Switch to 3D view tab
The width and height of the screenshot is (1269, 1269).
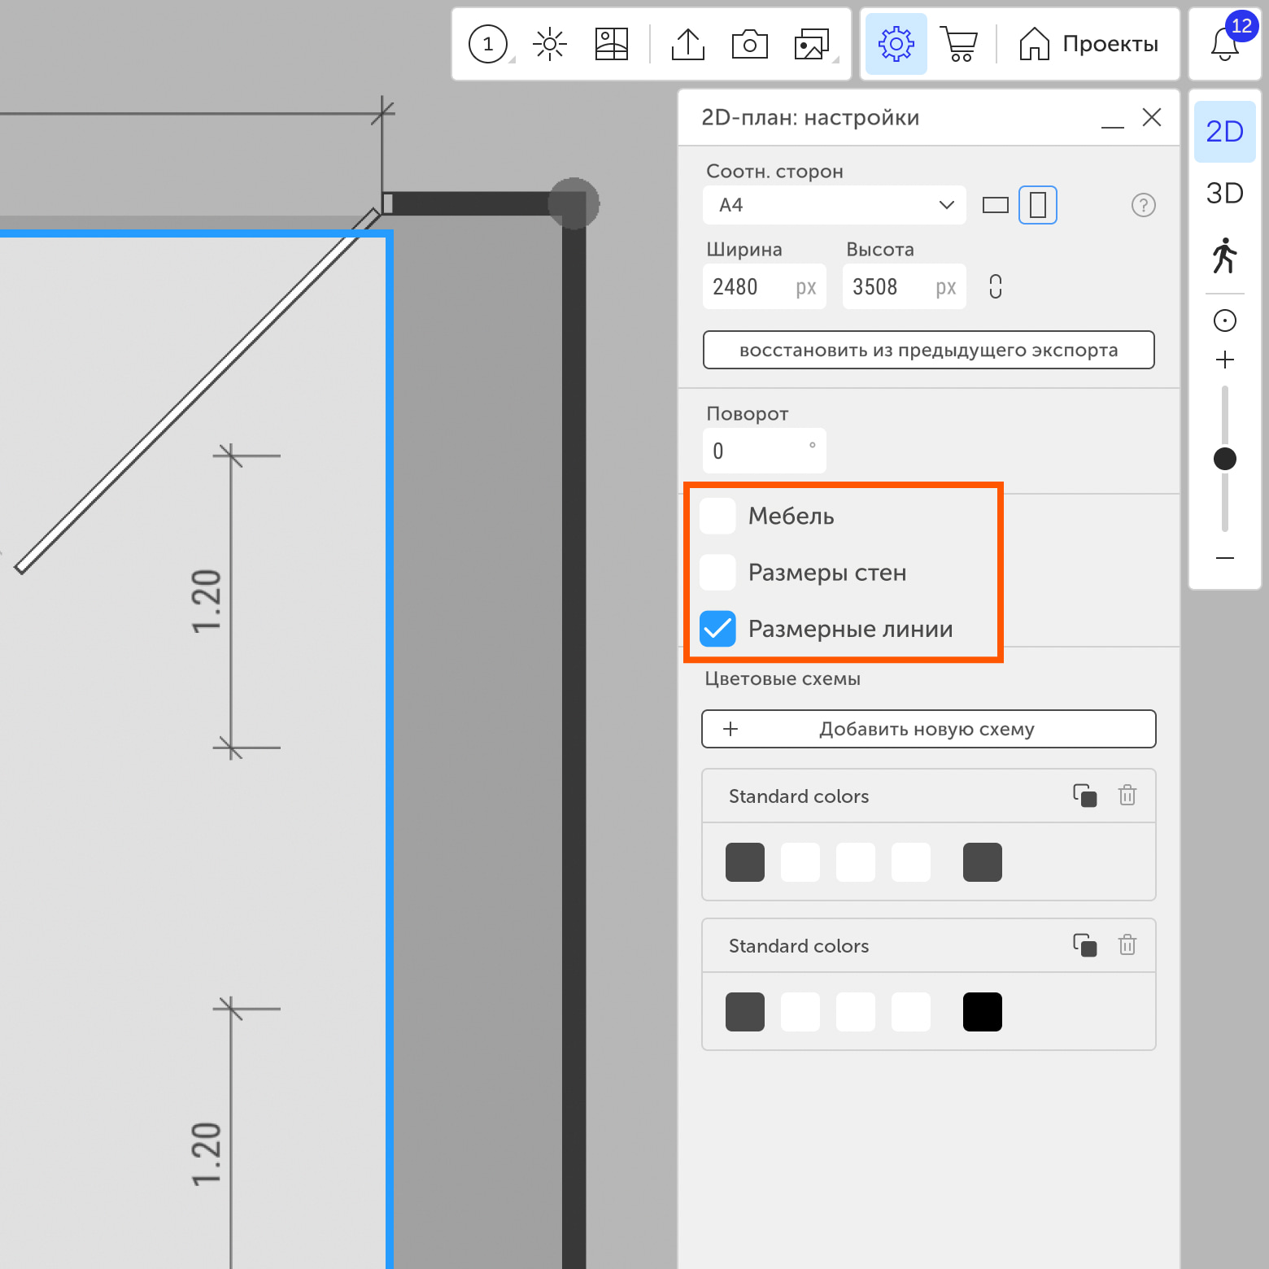(1224, 194)
